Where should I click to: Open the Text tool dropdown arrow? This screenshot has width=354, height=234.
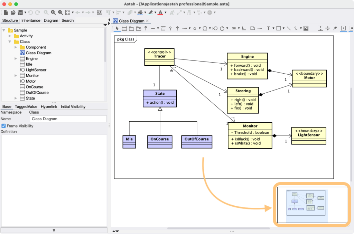coord(273,28)
